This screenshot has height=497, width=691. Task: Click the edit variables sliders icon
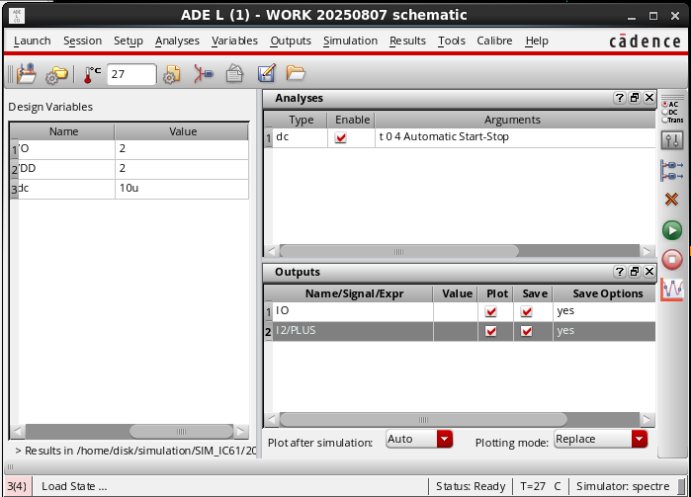(x=672, y=140)
